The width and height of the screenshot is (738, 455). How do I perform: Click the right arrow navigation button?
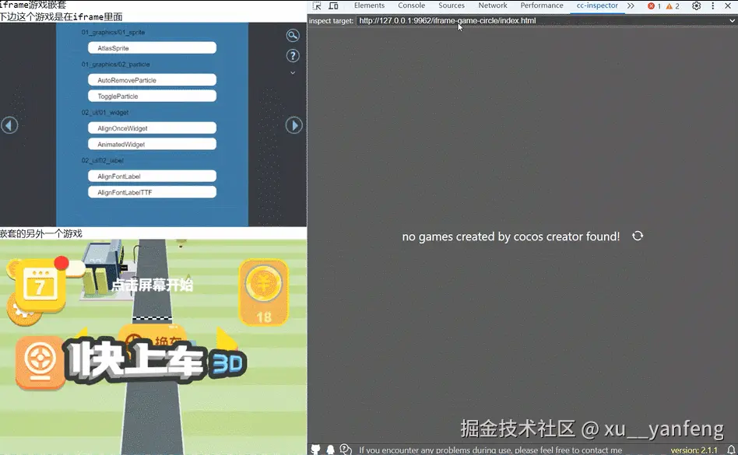point(294,125)
